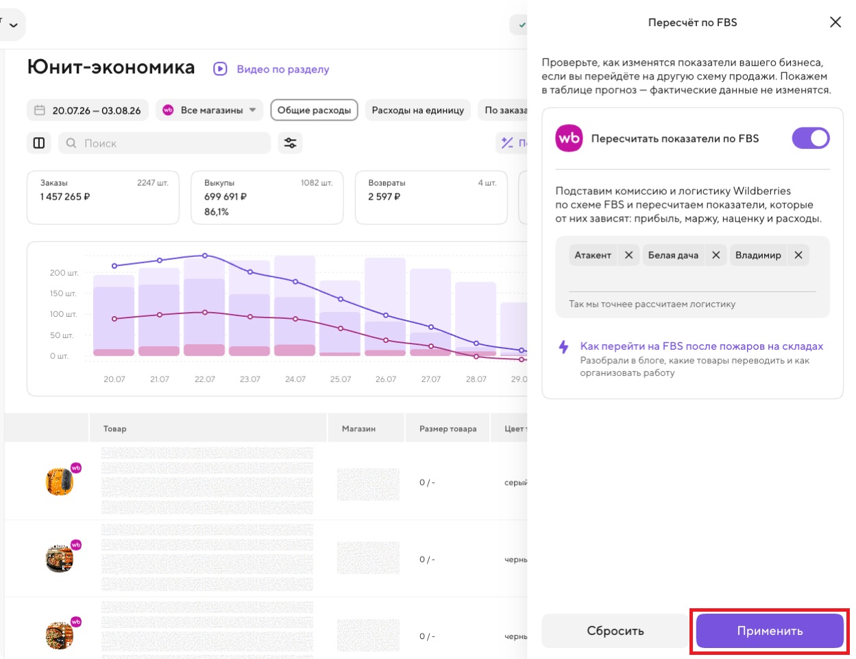
Task: Click the magic percent recalculation icon
Action: click(x=507, y=143)
